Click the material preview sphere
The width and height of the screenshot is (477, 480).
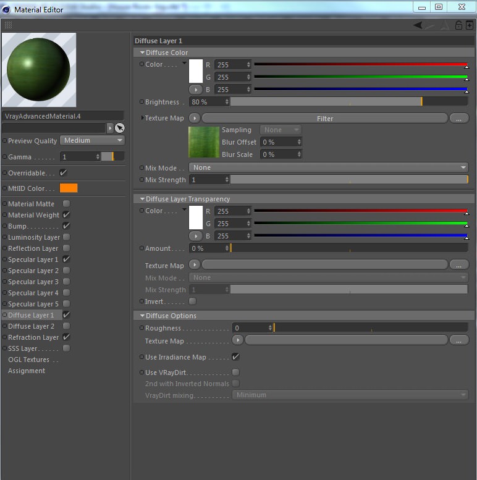click(38, 69)
